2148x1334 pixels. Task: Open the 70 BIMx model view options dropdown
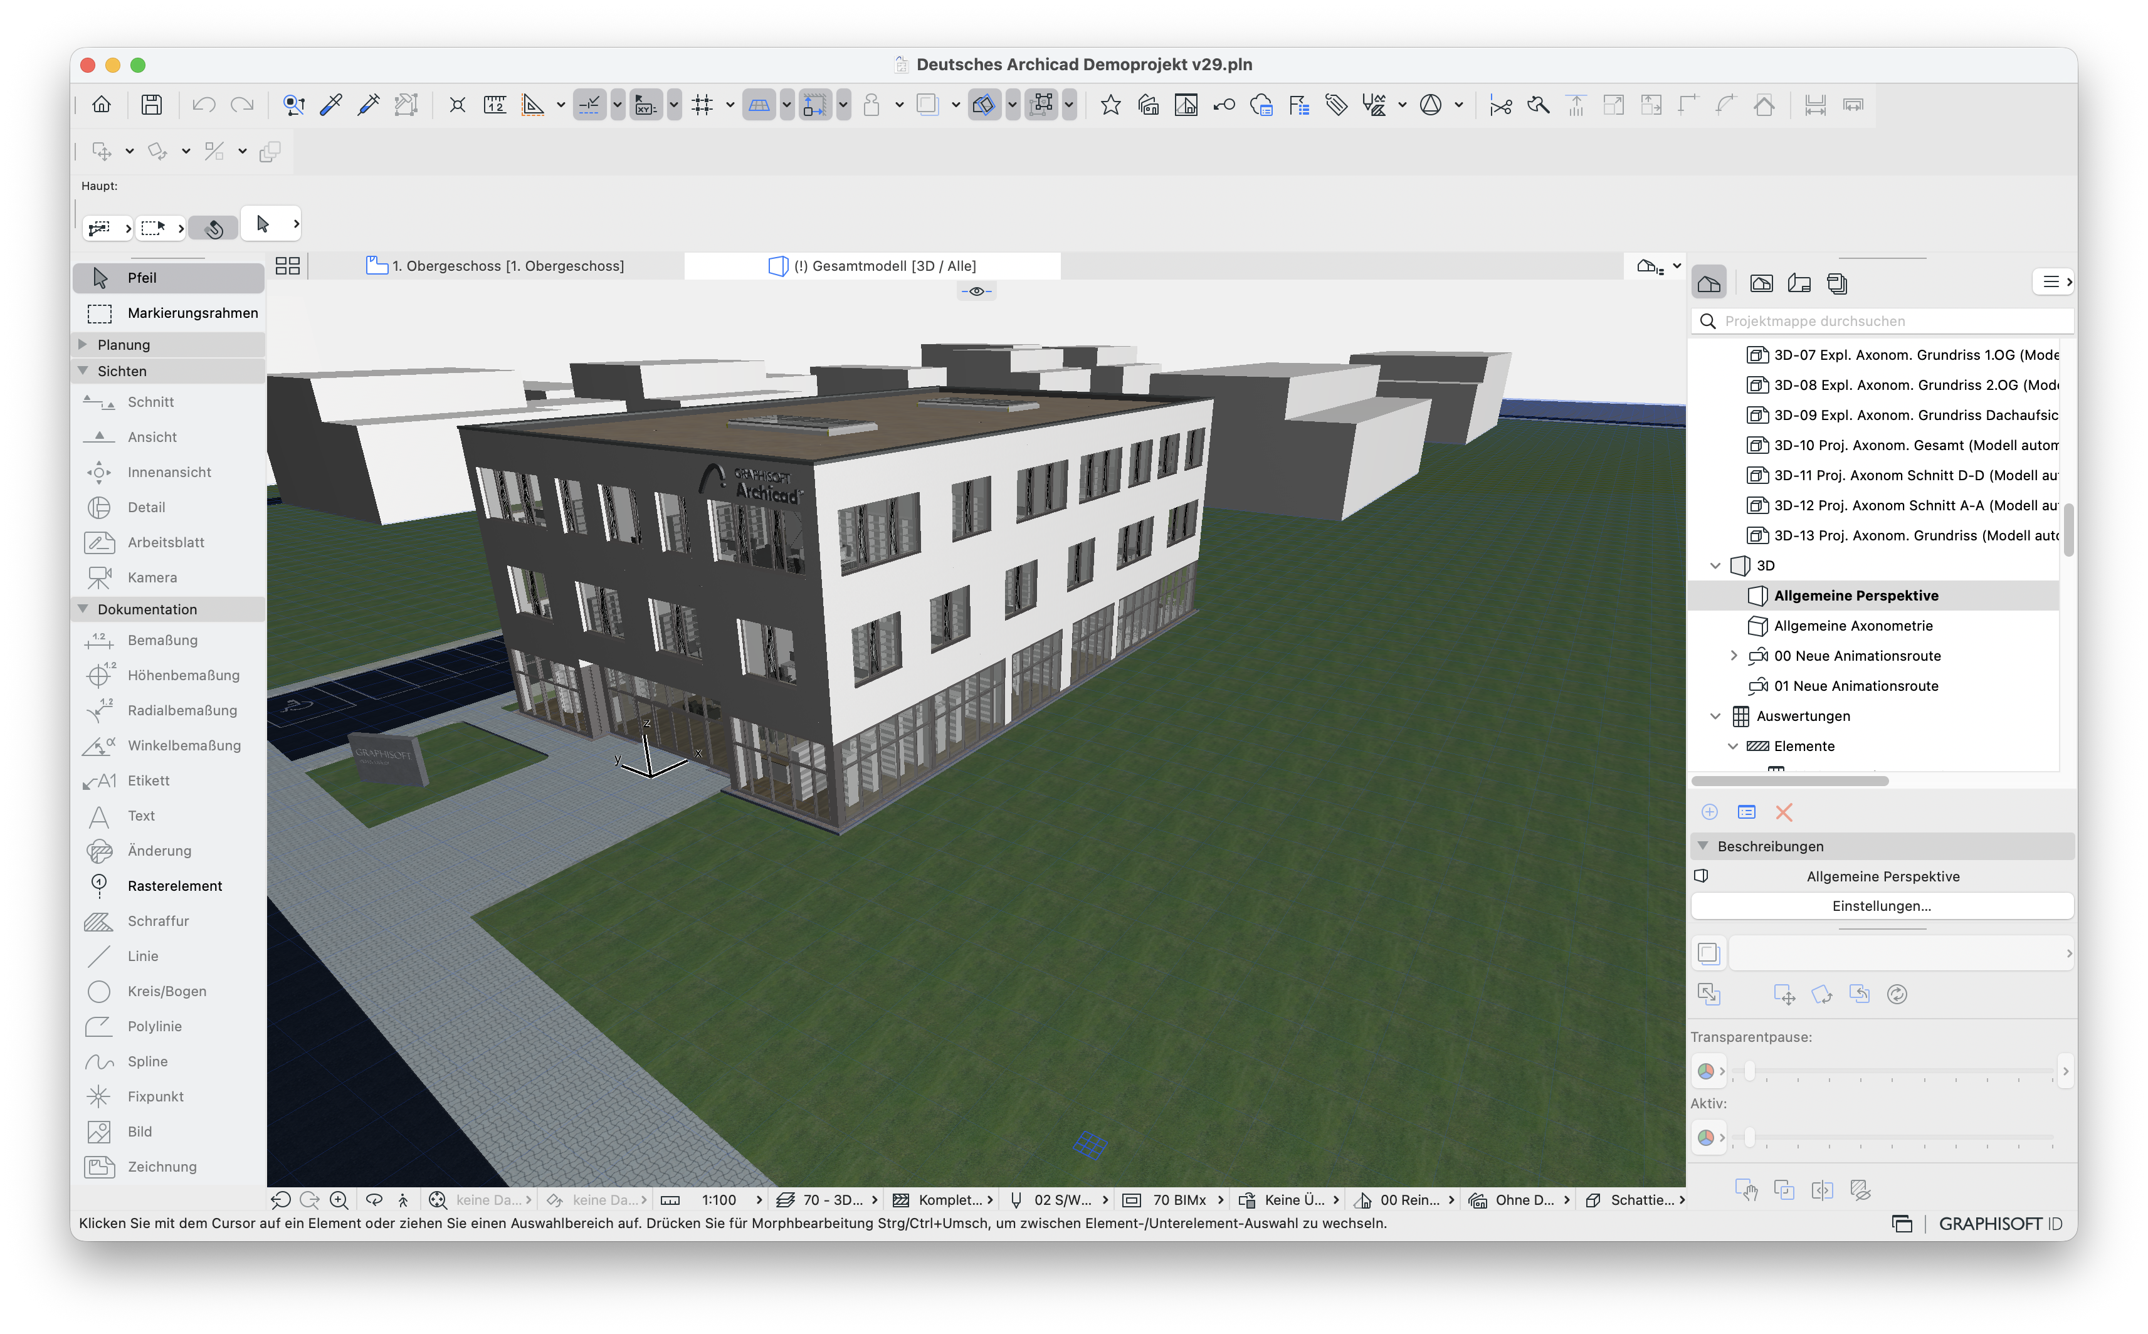click(1173, 1200)
